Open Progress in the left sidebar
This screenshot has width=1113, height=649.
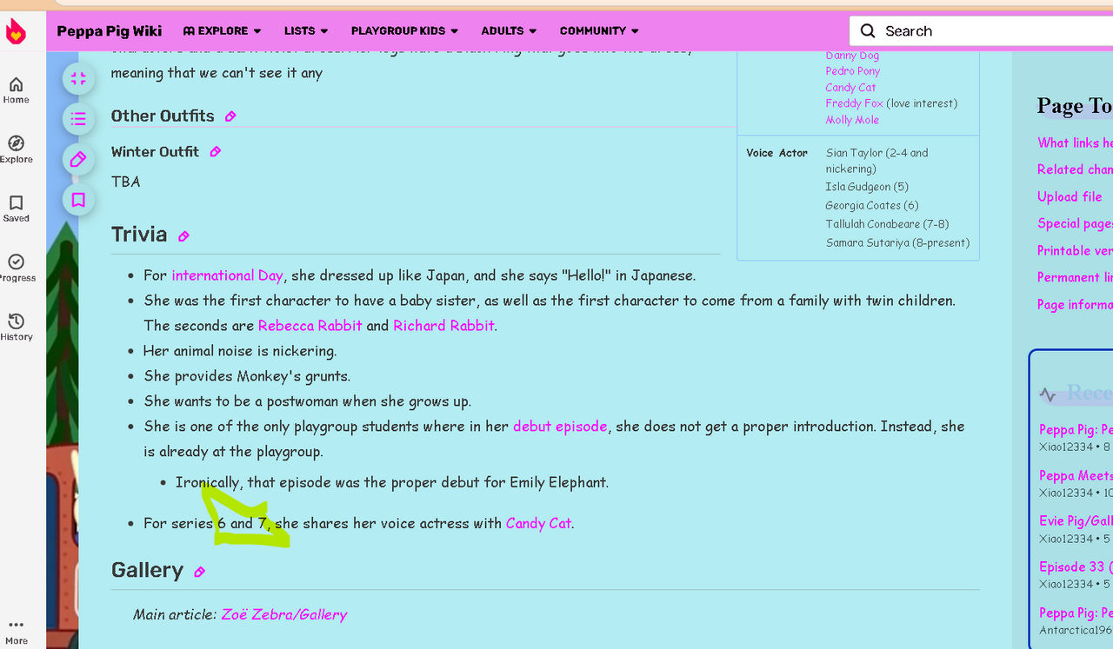click(16, 268)
